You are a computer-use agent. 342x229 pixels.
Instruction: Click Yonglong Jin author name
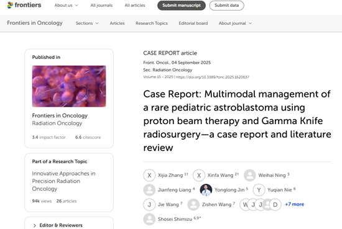[229, 190]
